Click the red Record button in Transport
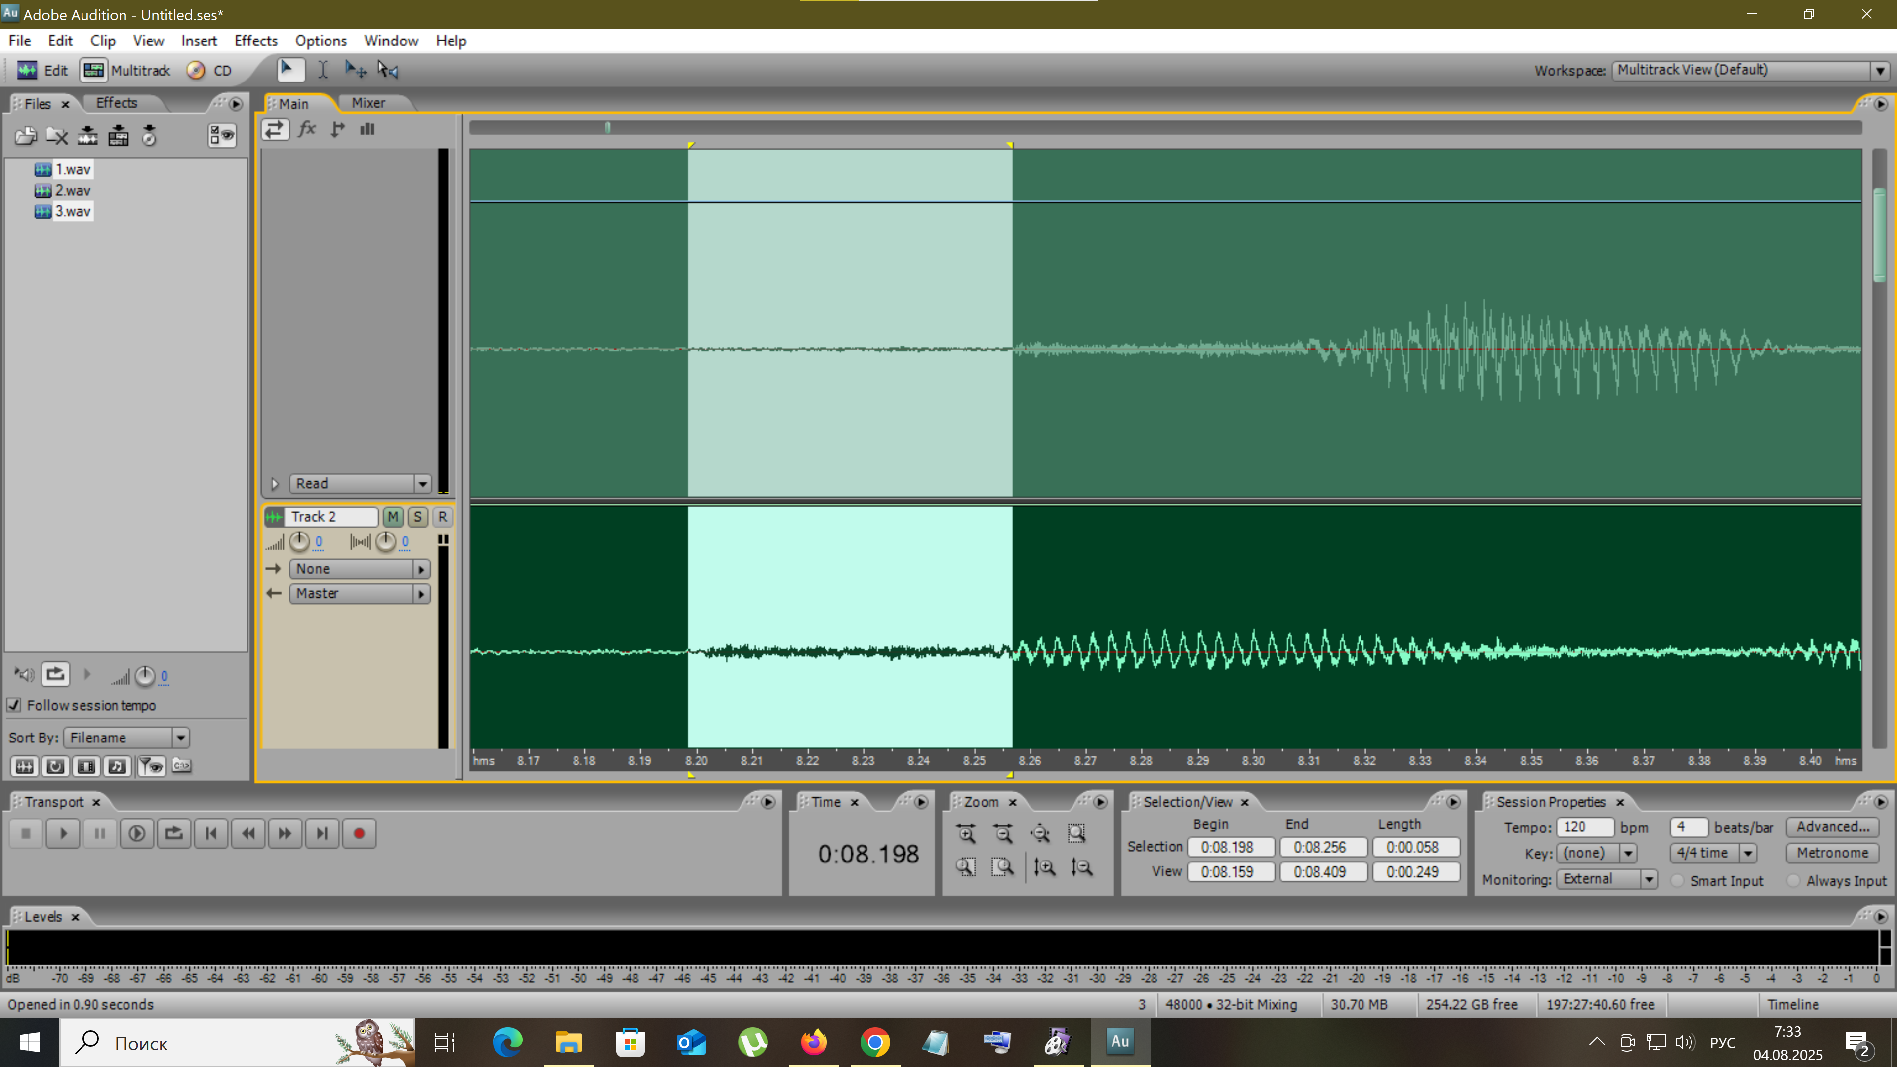 (x=359, y=833)
